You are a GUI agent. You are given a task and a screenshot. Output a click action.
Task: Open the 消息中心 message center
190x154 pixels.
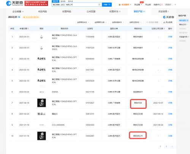point(158,5)
